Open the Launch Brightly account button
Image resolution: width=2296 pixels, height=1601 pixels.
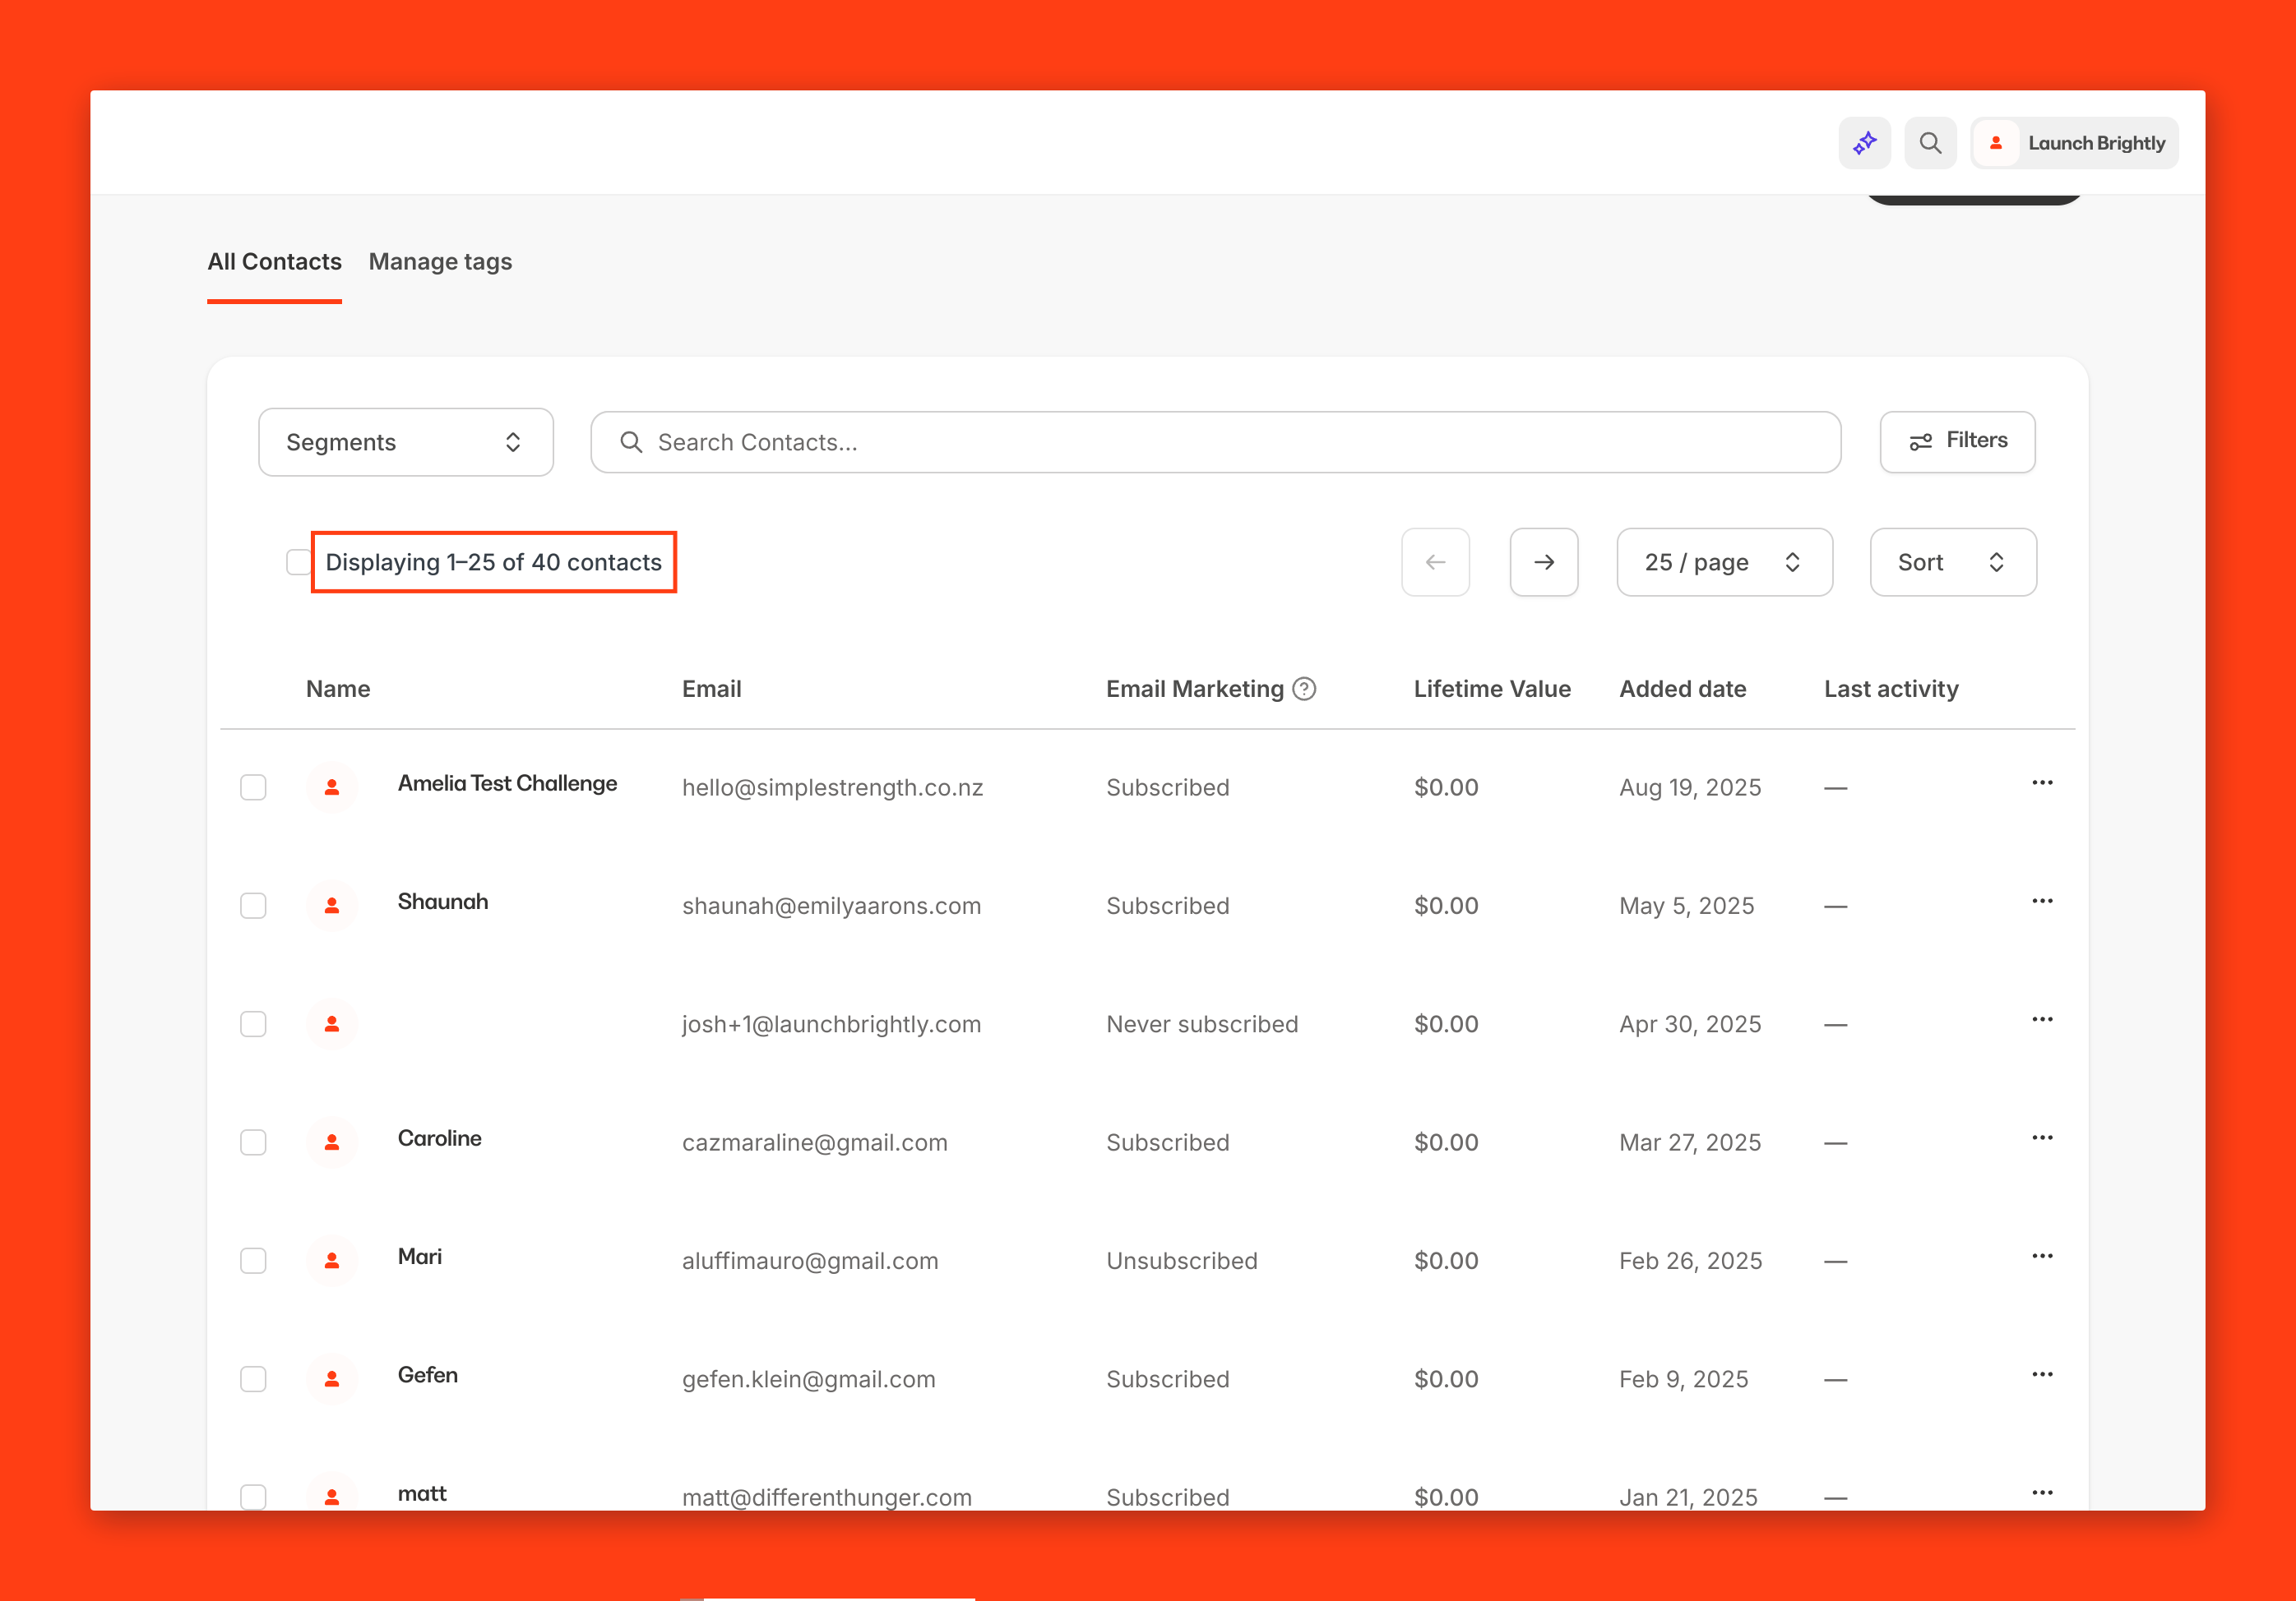[2074, 143]
